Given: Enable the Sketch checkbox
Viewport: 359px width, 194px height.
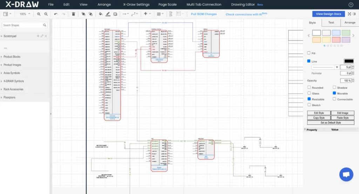Looking at the screenshot, I should pos(309,105).
